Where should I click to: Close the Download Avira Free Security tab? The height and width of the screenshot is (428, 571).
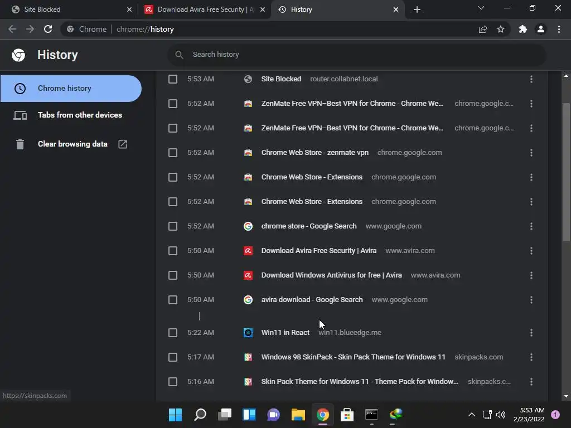tap(263, 9)
